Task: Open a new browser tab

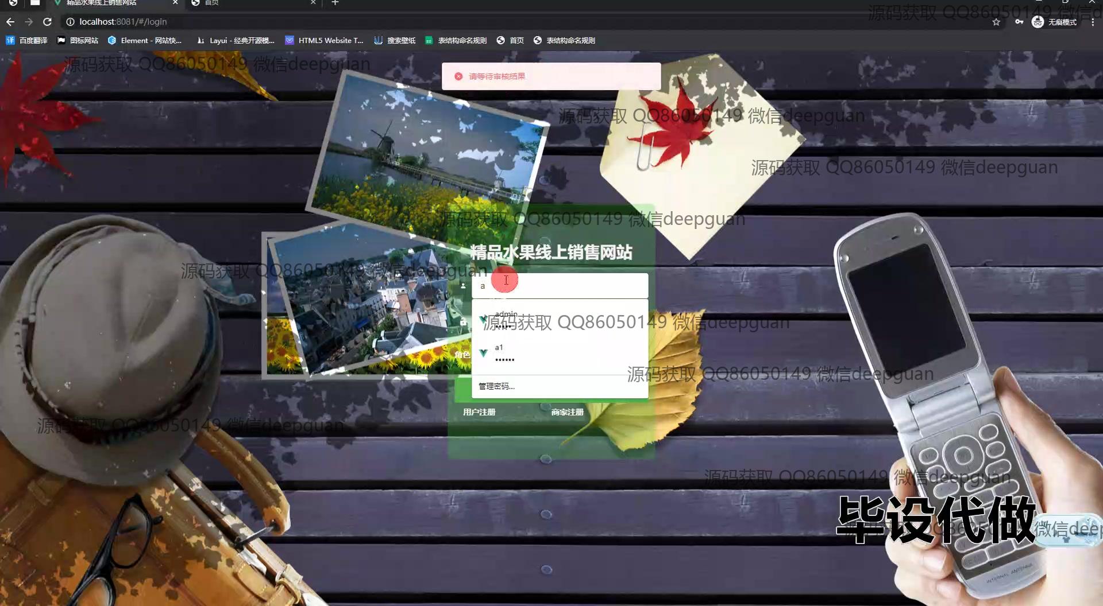Action: click(x=335, y=3)
